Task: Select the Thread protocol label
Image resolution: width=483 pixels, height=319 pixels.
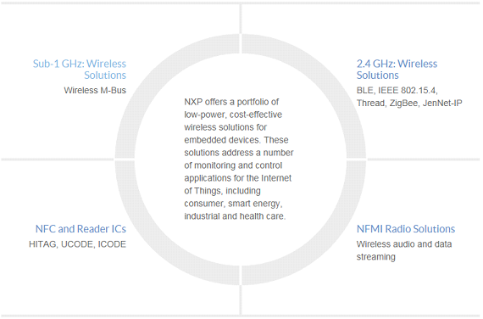Action: (370, 103)
